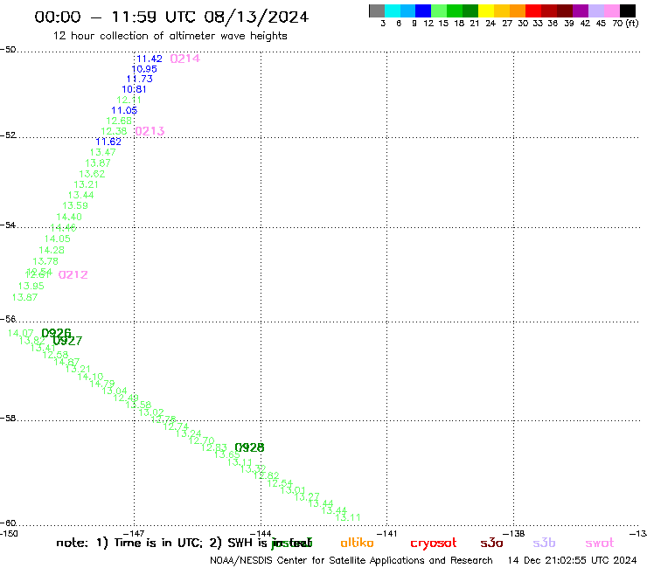Image resolution: width=647 pixels, height=568 pixels.
Task: Select the yellow 24 ft color swatch
Action: (486, 10)
